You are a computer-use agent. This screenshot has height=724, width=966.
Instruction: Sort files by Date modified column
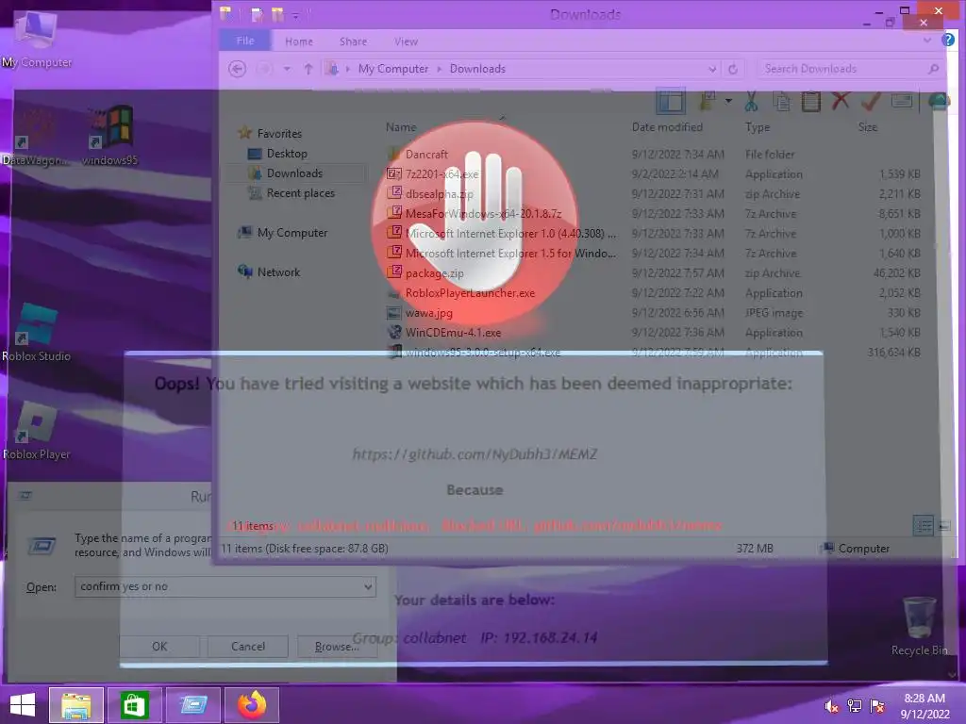[667, 127]
